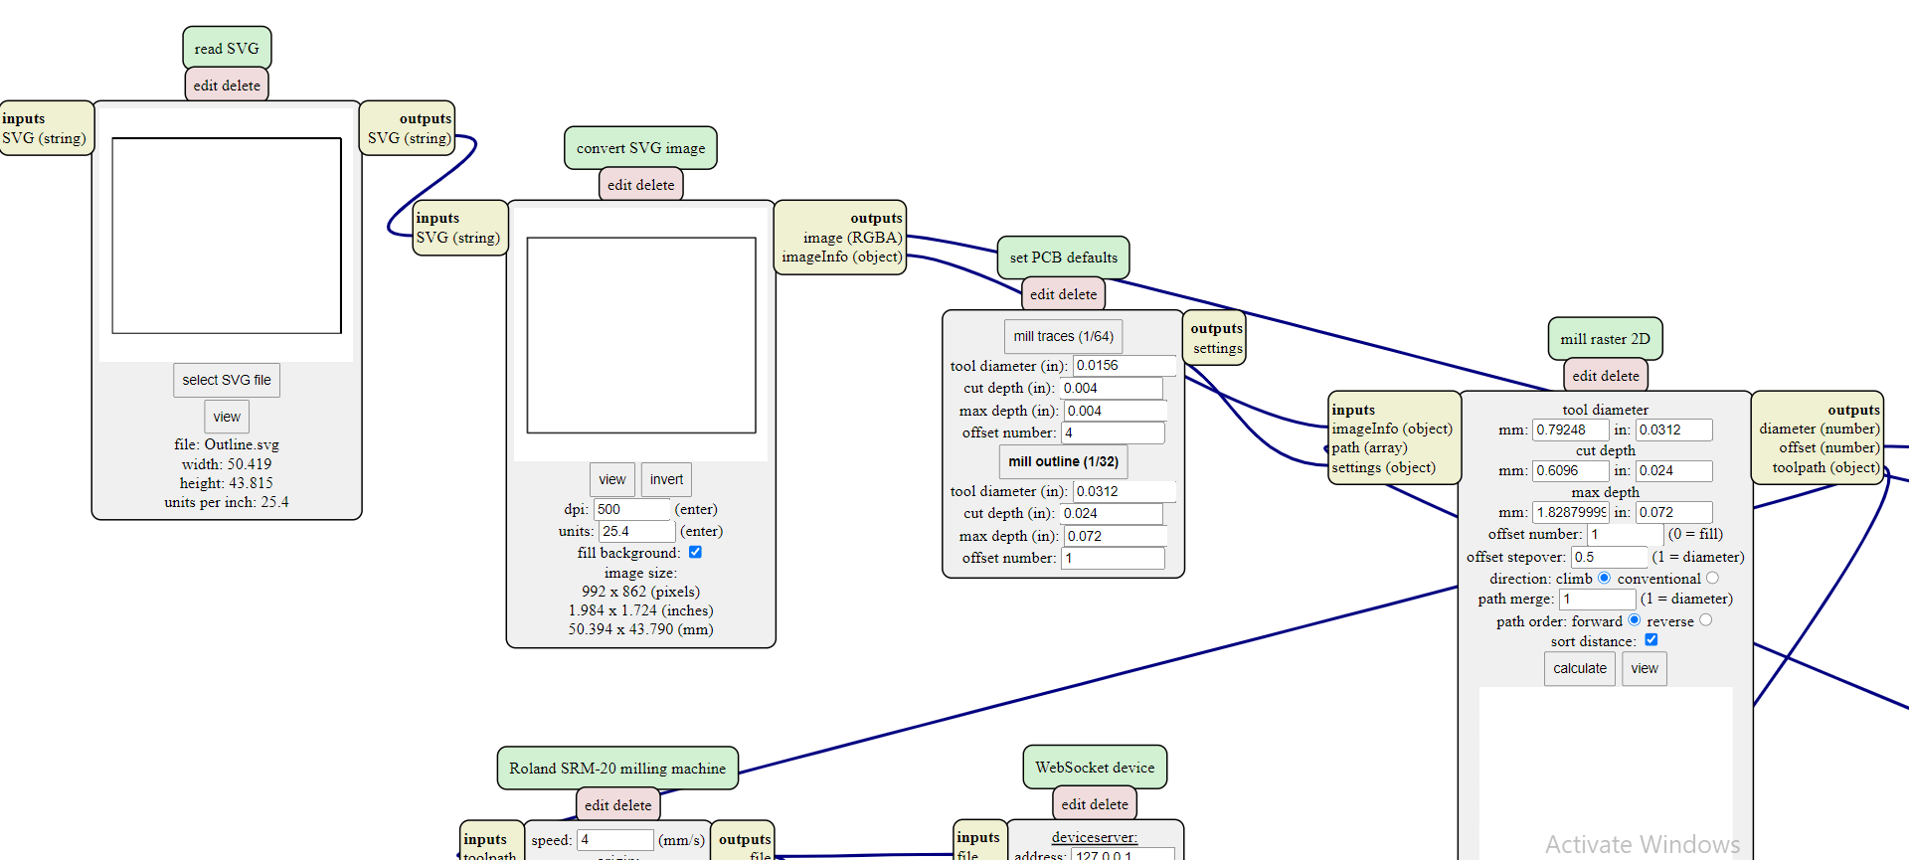1909x860 pixels.
Task: Click calculate in mill raster 2D
Action: [1580, 668]
